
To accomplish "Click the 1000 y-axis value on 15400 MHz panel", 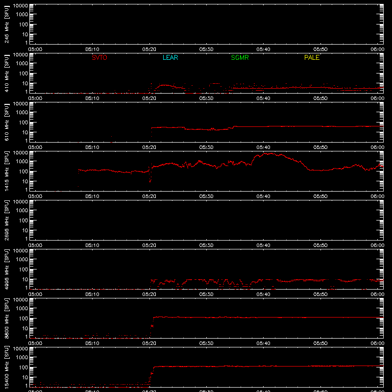I will point(22,358).
